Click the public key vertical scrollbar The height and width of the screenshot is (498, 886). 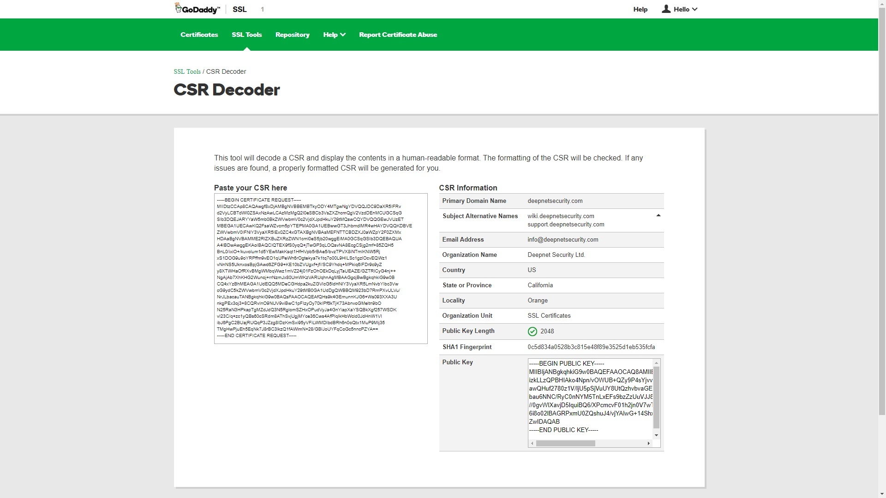pyautogui.click(x=656, y=397)
